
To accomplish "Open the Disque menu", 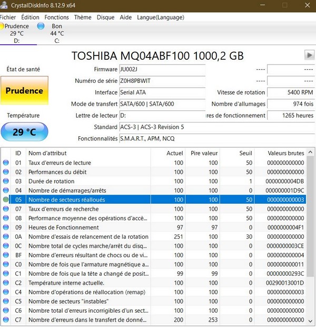I will coord(106,17).
